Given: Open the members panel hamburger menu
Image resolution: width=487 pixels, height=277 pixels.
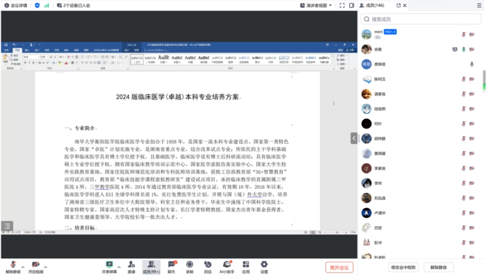Looking at the screenshot, I should coord(479,5).
